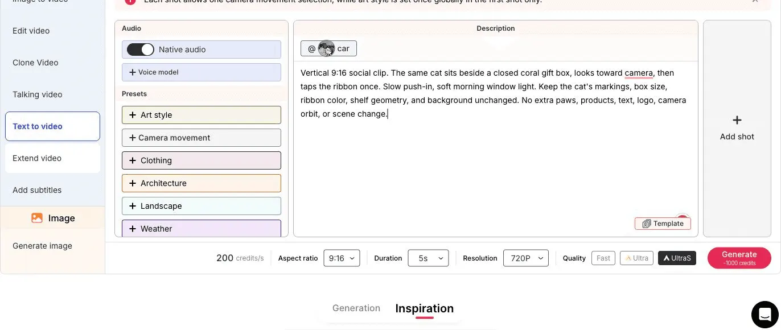The image size is (781, 330).
Task: Click the 'Quality' label
Action: tap(574, 258)
